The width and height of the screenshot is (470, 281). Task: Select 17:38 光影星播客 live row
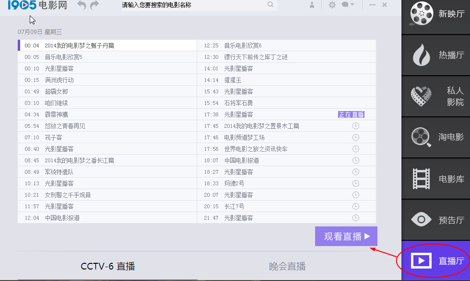tap(287, 114)
